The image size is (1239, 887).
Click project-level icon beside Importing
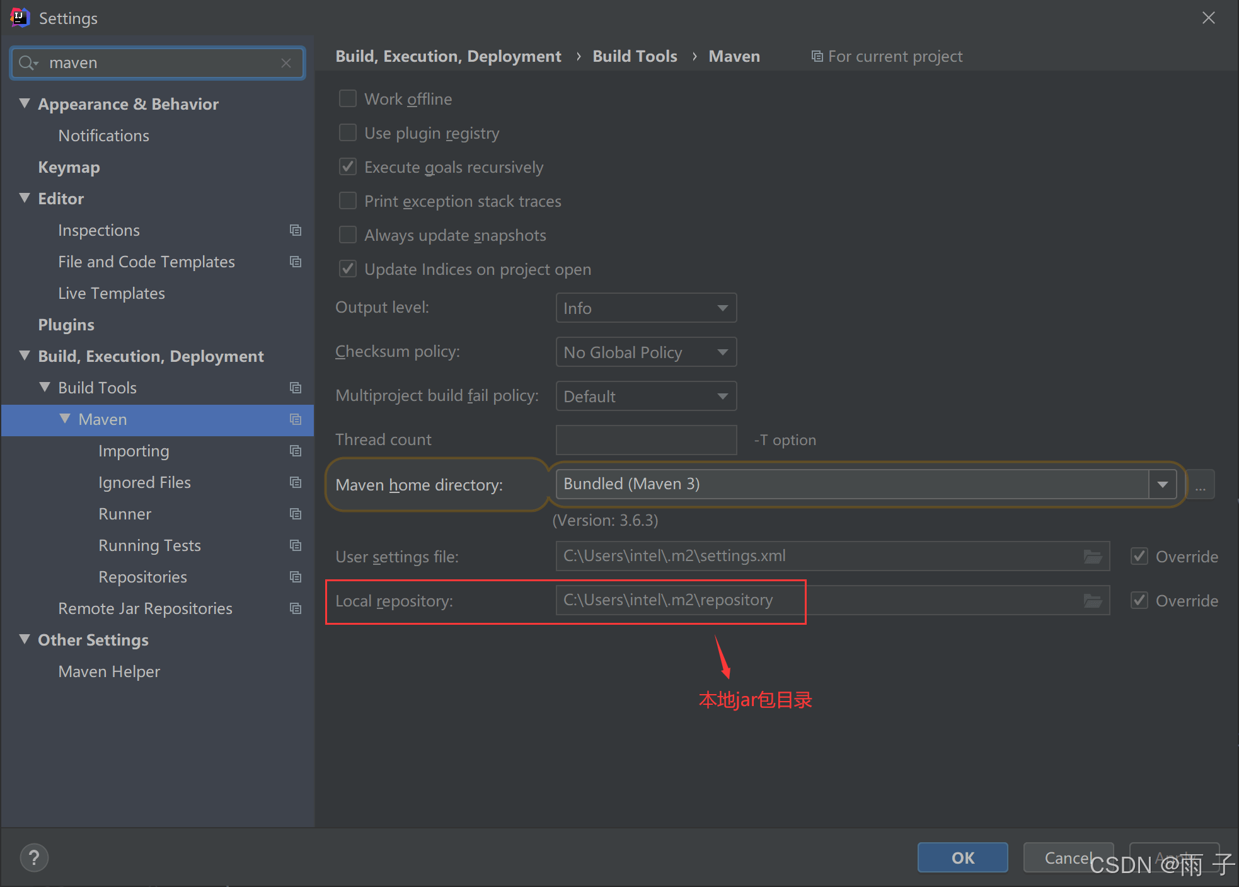point(296,451)
